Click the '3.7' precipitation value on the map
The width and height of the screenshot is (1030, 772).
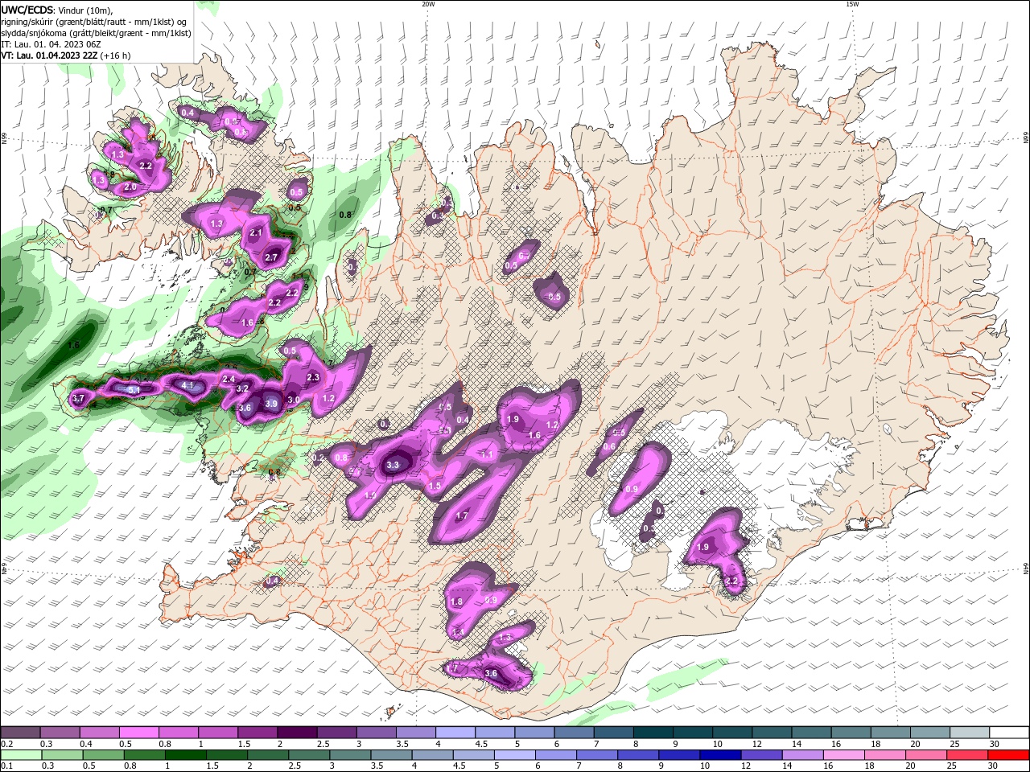78,398
